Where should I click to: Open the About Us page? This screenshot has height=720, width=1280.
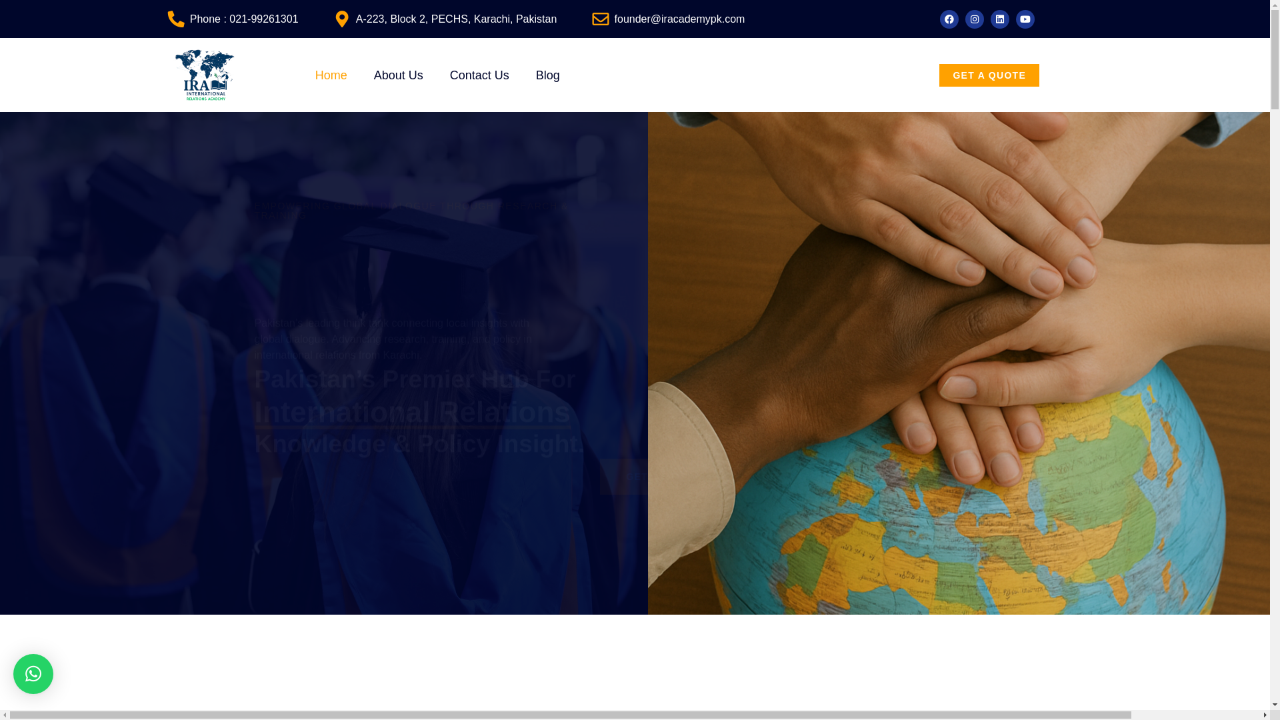[398, 75]
